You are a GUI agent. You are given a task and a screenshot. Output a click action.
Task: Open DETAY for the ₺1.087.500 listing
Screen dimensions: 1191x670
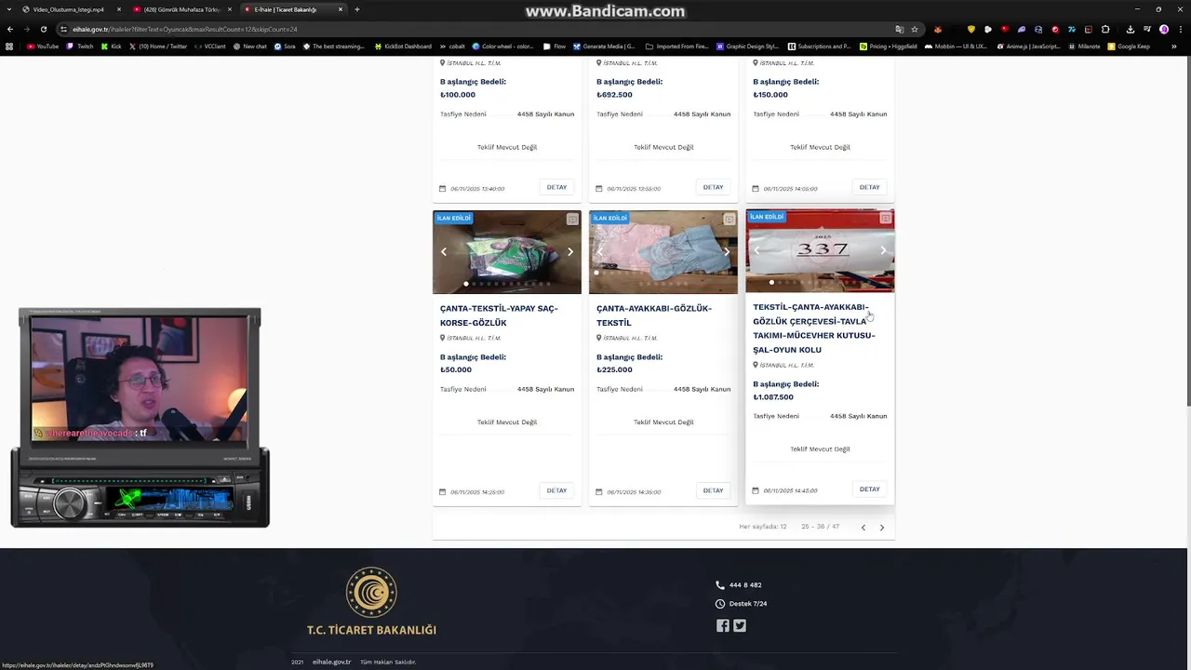(869, 489)
